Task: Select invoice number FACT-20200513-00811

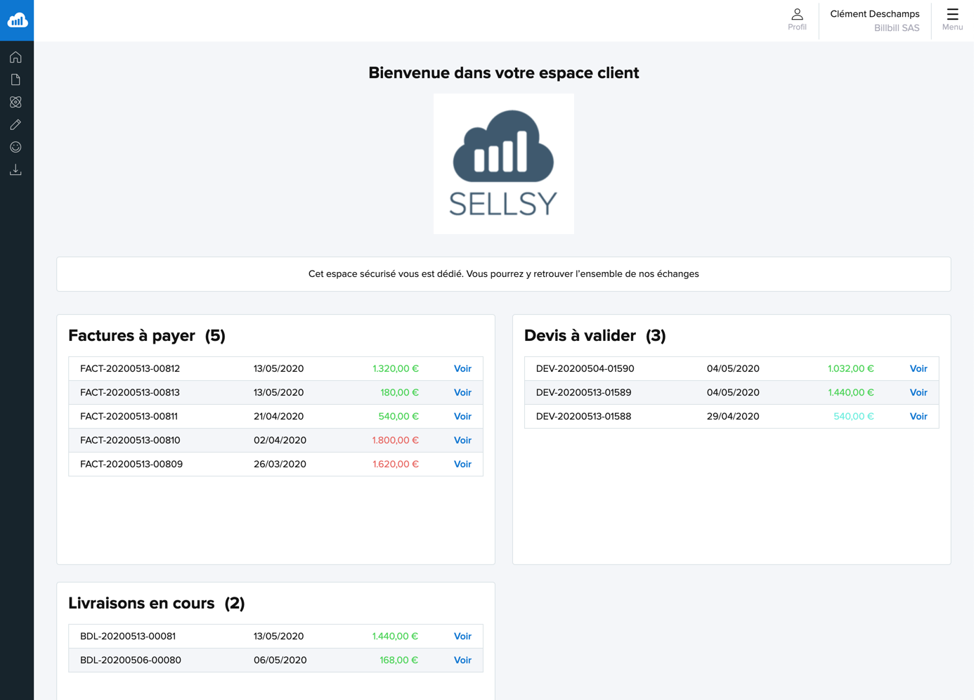Action: 129,416
